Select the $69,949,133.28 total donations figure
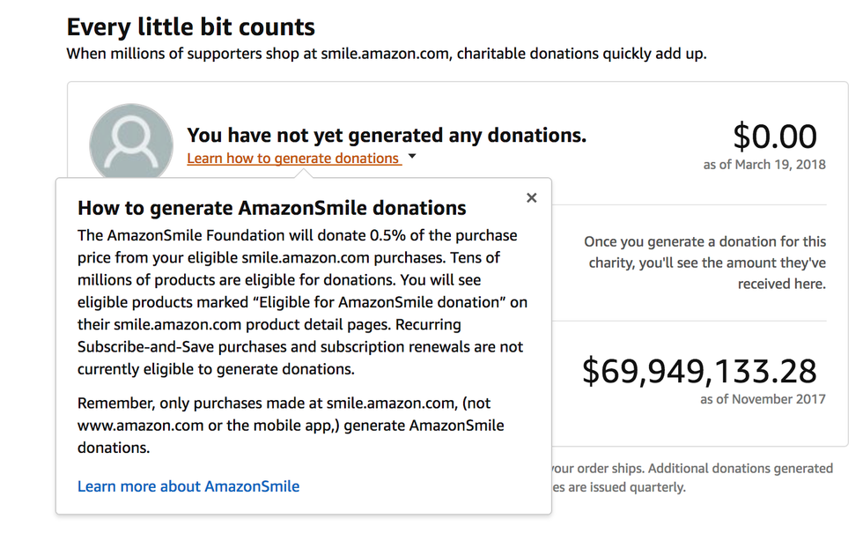Screen dimensions: 863x548 pyautogui.click(x=699, y=371)
